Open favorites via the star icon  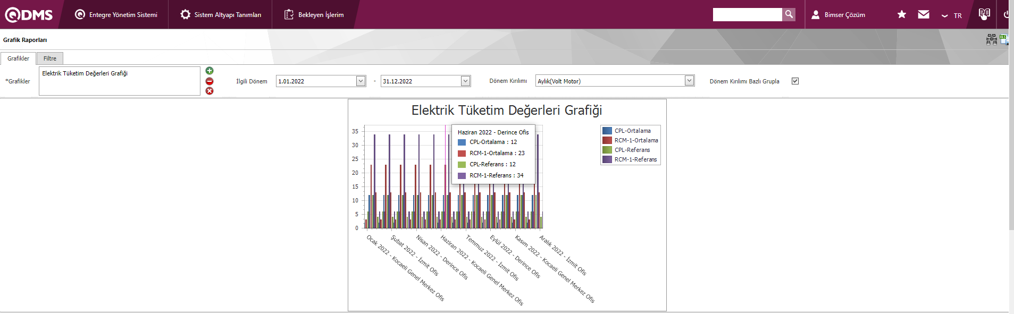[x=902, y=14]
